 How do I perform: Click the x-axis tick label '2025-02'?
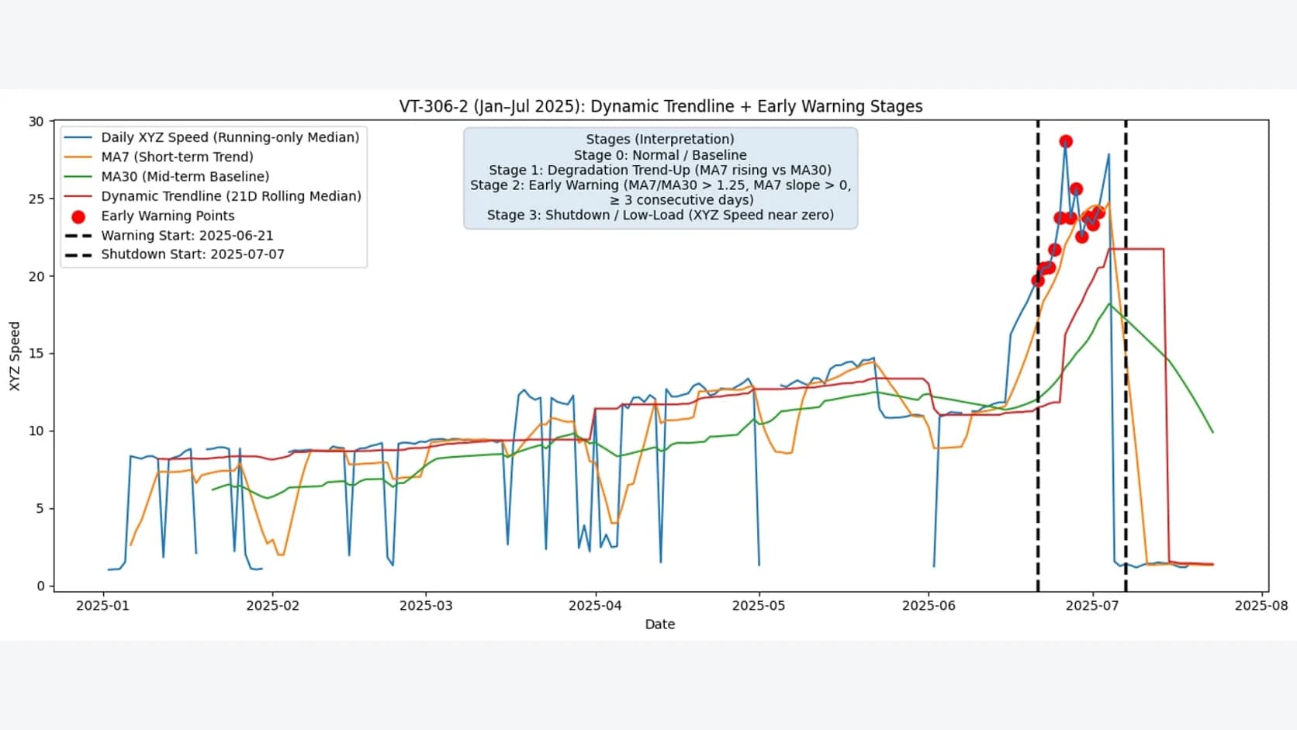(272, 605)
